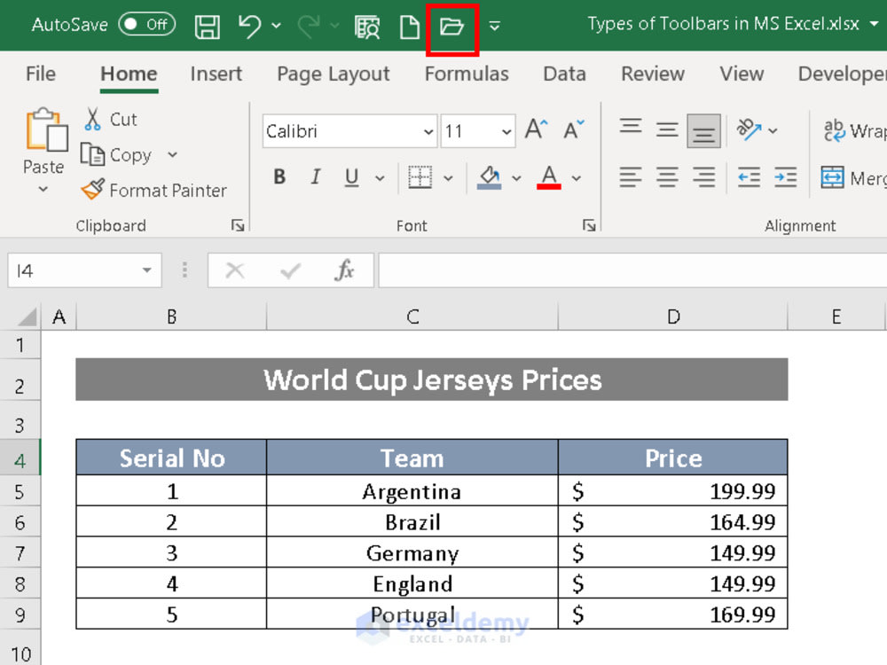Click the Copy icon
The image size is (887, 665).
pos(92,153)
